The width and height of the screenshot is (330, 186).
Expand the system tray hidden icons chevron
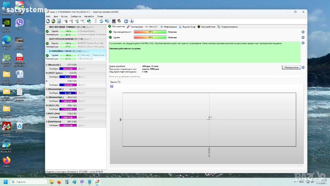(x=296, y=182)
